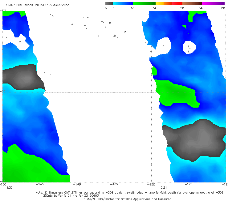Viewport: 228px width, 201px height.
Task: Click the note line starting 'Note: 1) Times are GMT'
Action: (x=129, y=193)
